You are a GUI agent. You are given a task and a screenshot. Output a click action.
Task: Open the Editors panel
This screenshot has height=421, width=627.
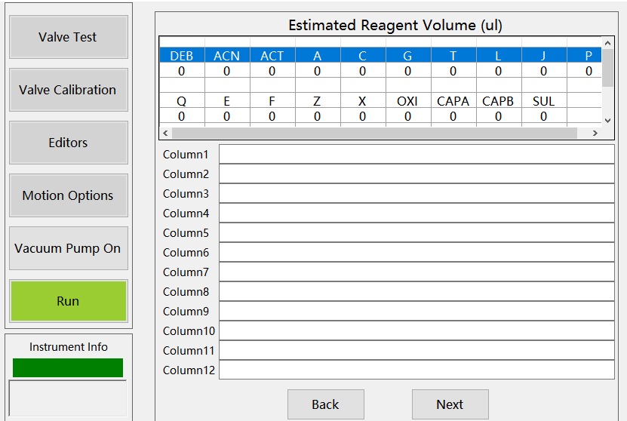point(68,143)
